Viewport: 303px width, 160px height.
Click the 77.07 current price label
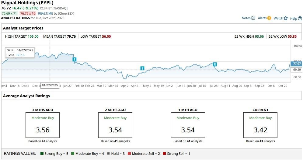[x=297, y=63]
